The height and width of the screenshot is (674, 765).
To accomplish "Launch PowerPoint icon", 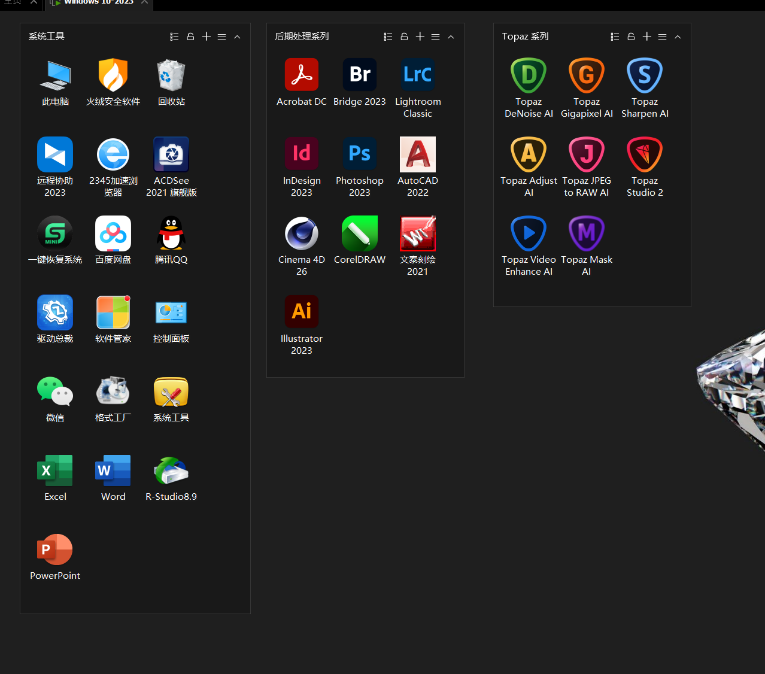I will click(55, 549).
